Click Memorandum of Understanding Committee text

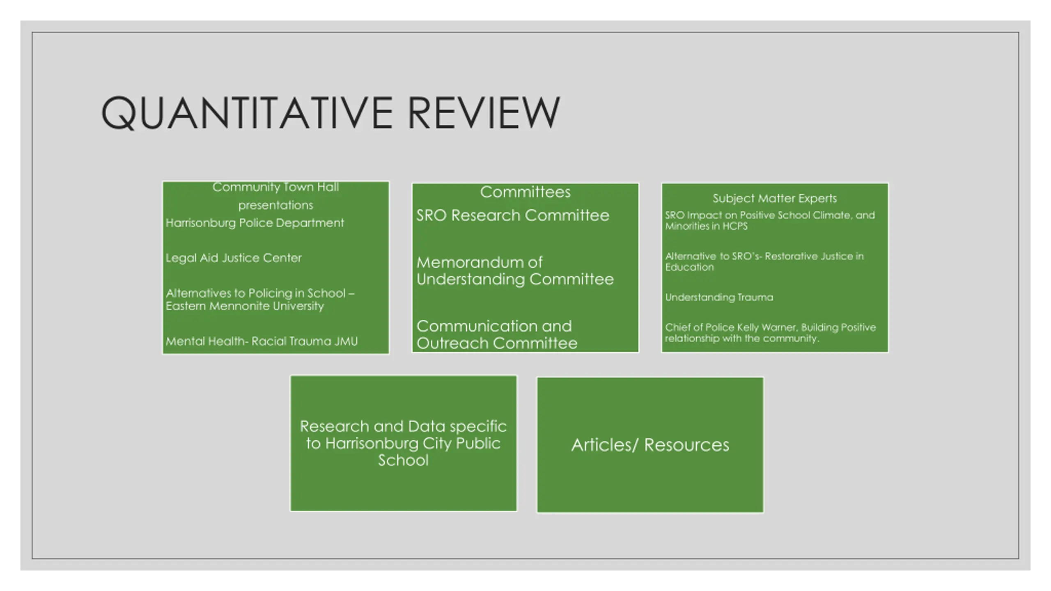(x=515, y=271)
